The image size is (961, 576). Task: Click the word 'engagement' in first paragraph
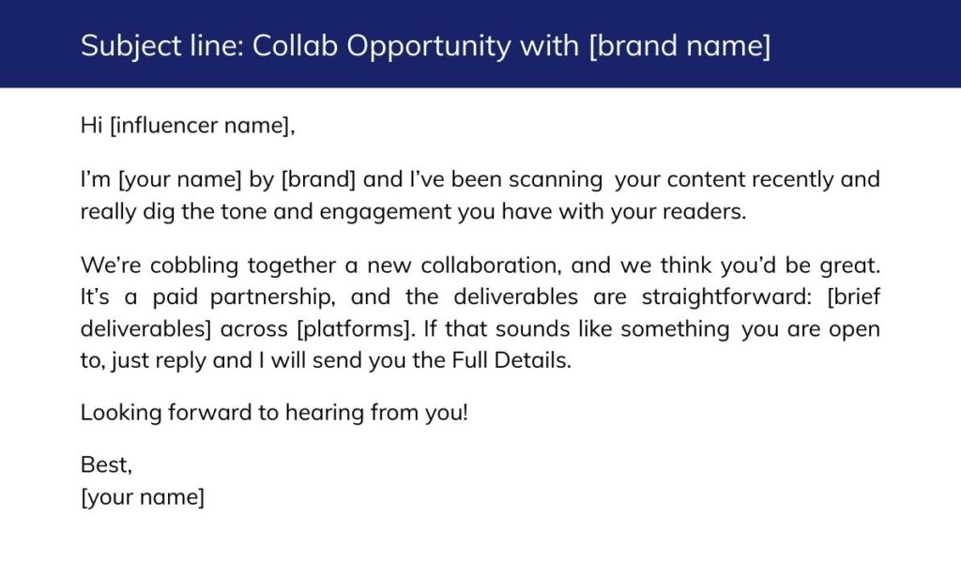tap(385, 212)
